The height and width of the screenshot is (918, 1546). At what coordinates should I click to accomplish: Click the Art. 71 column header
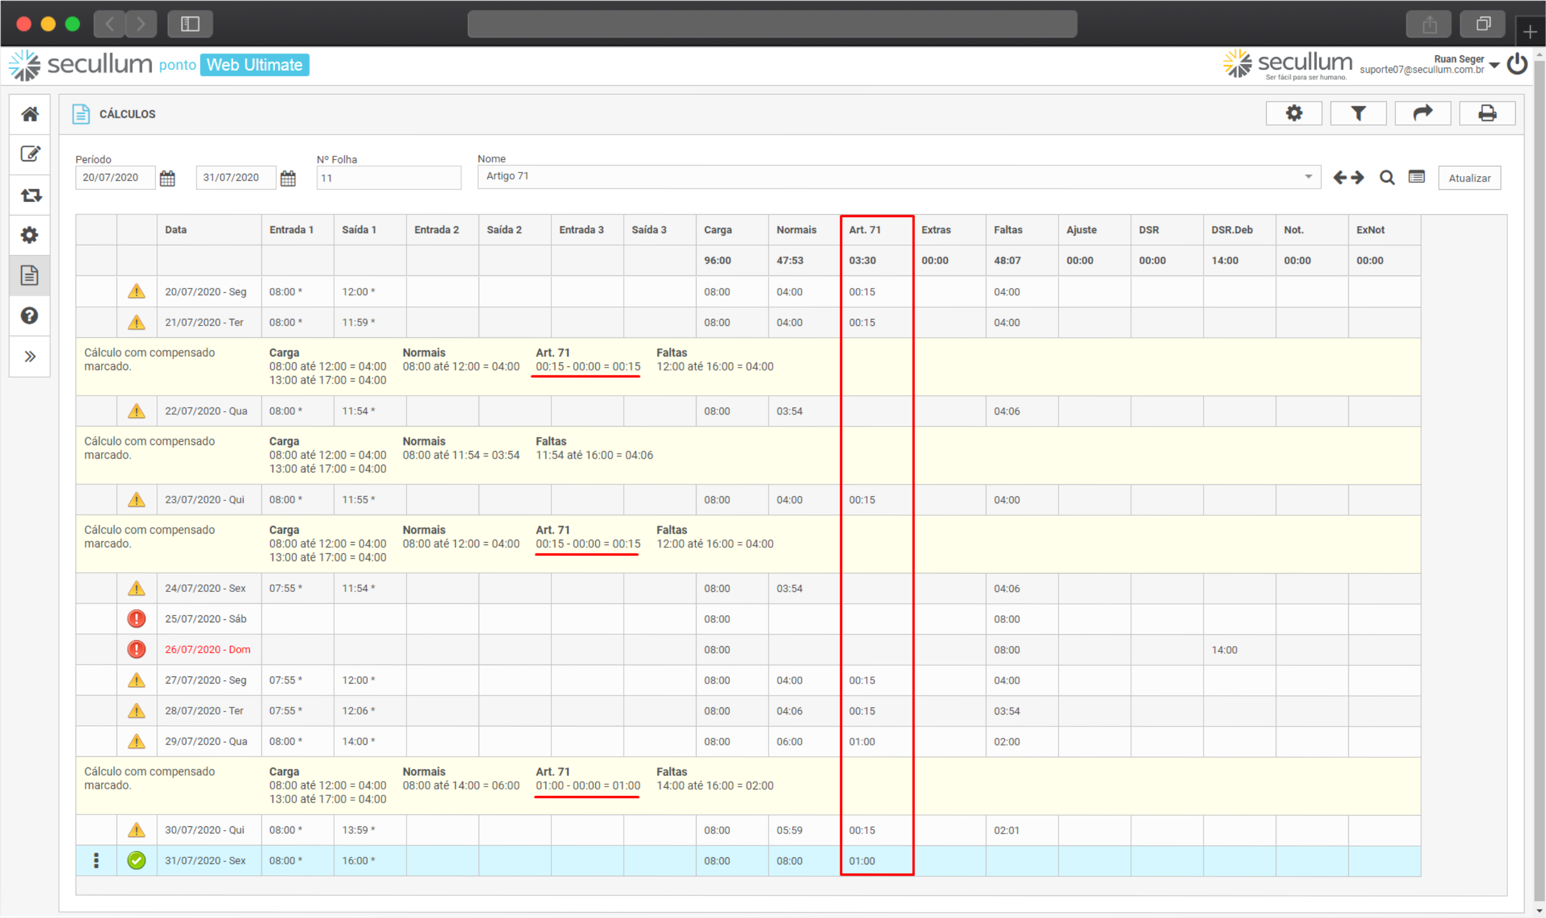click(864, 230)
